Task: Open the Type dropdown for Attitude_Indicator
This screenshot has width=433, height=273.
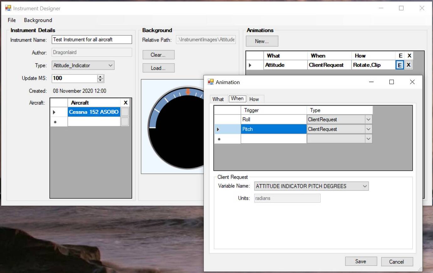Action: coord(110,65)
